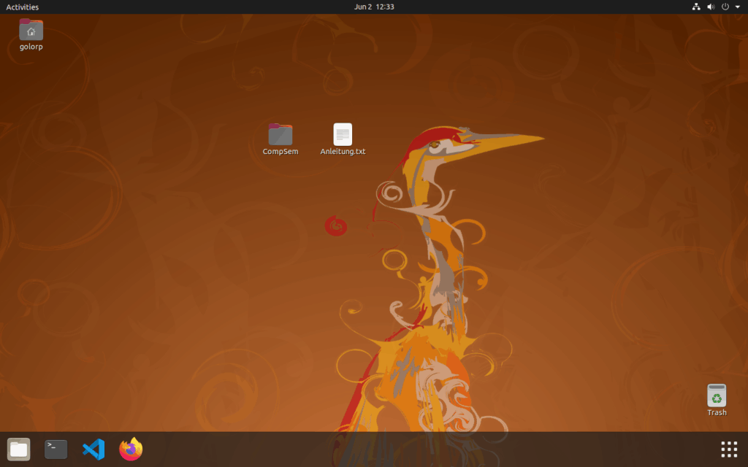This screenshot has height=467, width=748.
Task: Click the CompSem folder label
Action: pos(280,152)
